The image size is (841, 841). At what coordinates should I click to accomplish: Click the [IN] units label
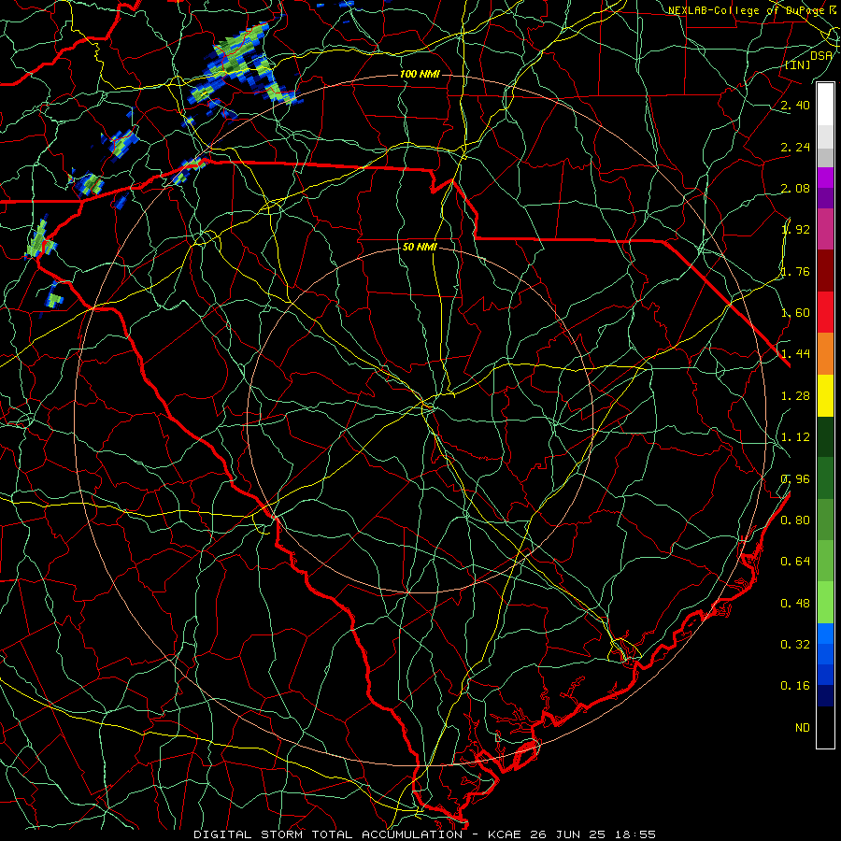coord(798,64)
